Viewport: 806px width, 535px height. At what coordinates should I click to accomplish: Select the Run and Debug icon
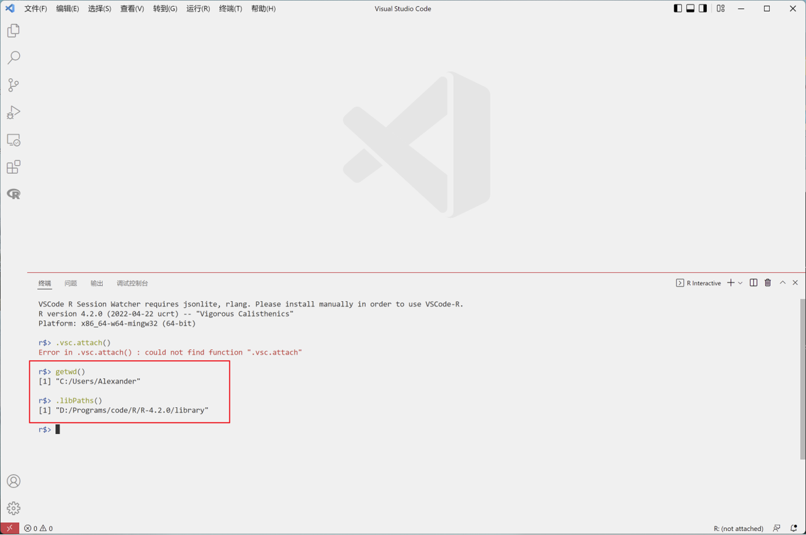[x=13, y=112]
